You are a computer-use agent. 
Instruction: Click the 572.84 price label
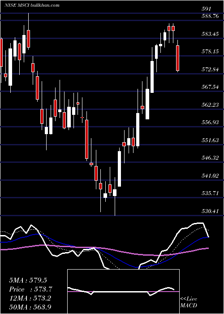(210, 70)
